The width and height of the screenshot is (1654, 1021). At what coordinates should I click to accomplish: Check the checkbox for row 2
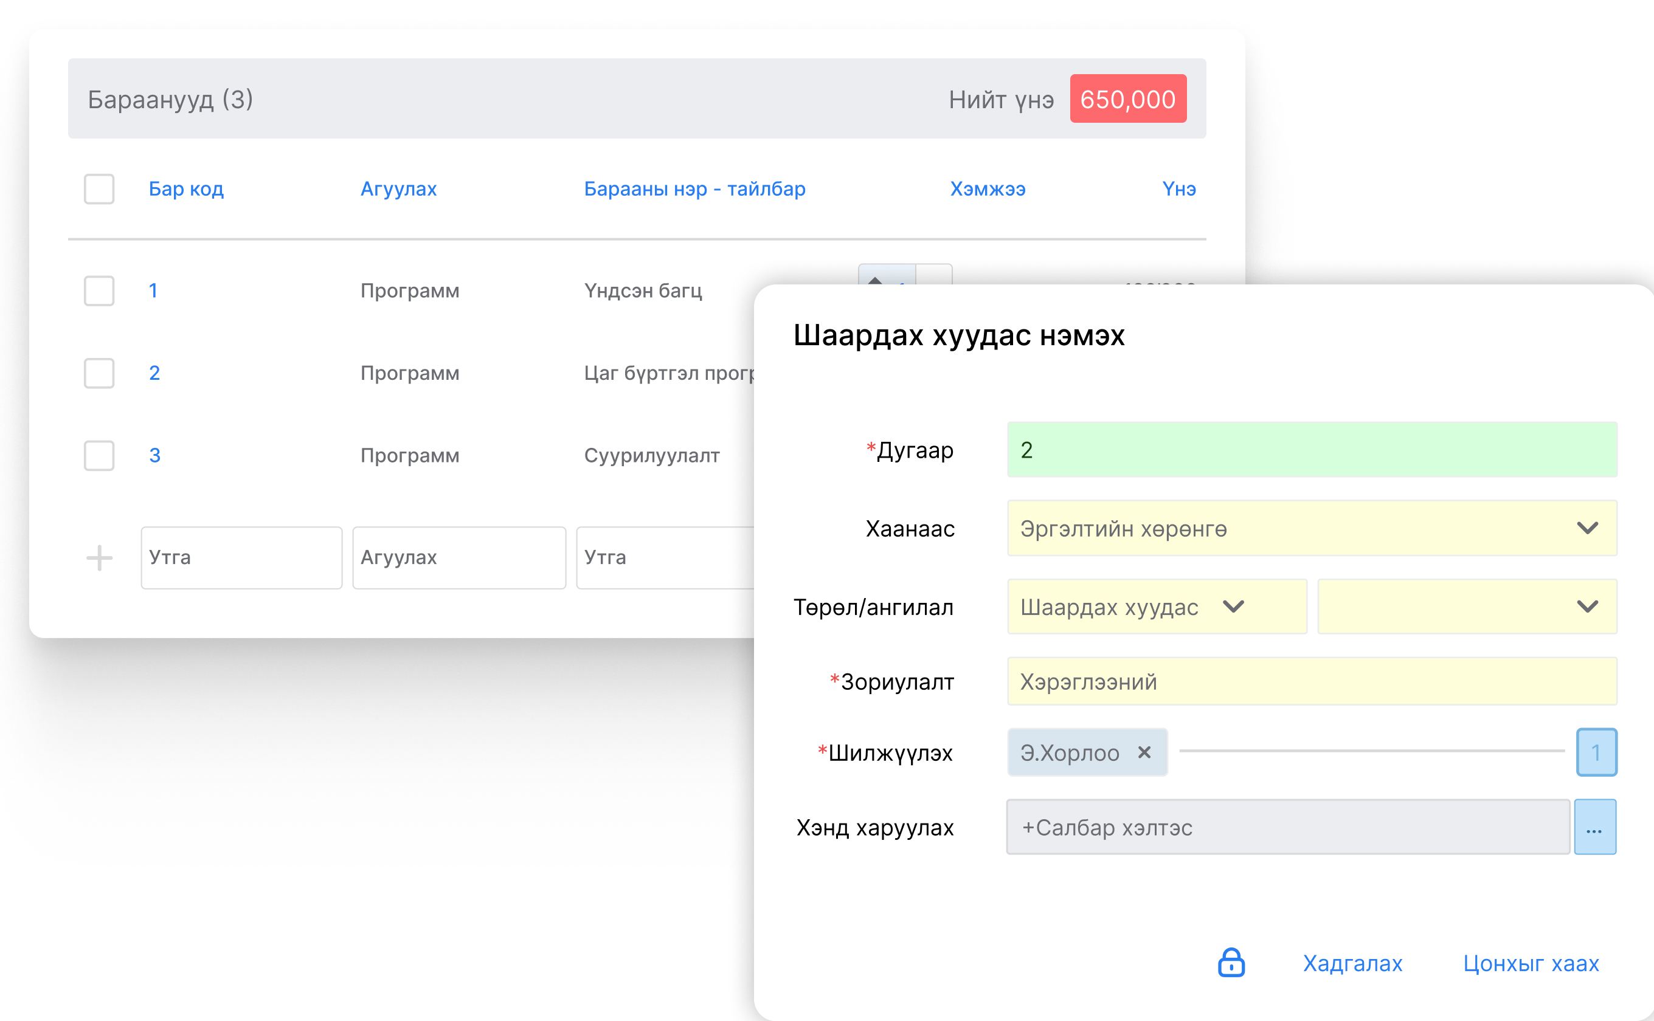[99, 373]
